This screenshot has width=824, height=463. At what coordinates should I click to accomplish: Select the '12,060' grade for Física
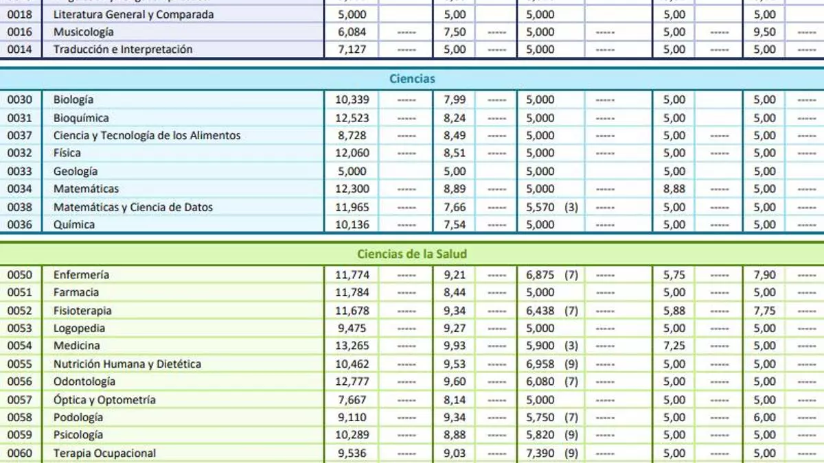pyautogui.click(x=352, y=153)
